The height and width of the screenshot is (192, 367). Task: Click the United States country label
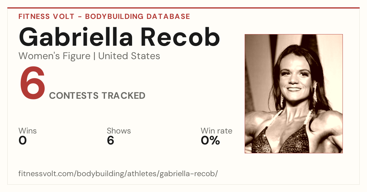click(x=129, y=56)
